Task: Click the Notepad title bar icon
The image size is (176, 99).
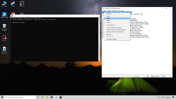Action: coord(103,8)
